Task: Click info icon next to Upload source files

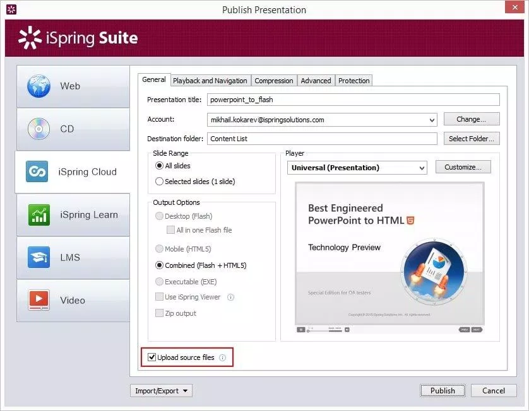Action: [x=222, y=357]
